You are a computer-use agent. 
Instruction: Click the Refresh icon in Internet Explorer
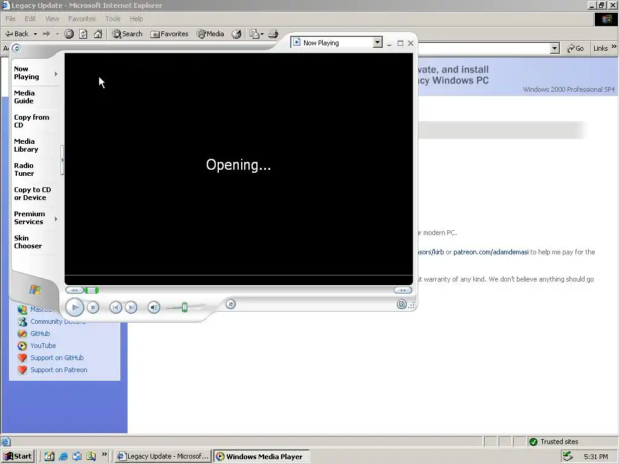[83, 34]
